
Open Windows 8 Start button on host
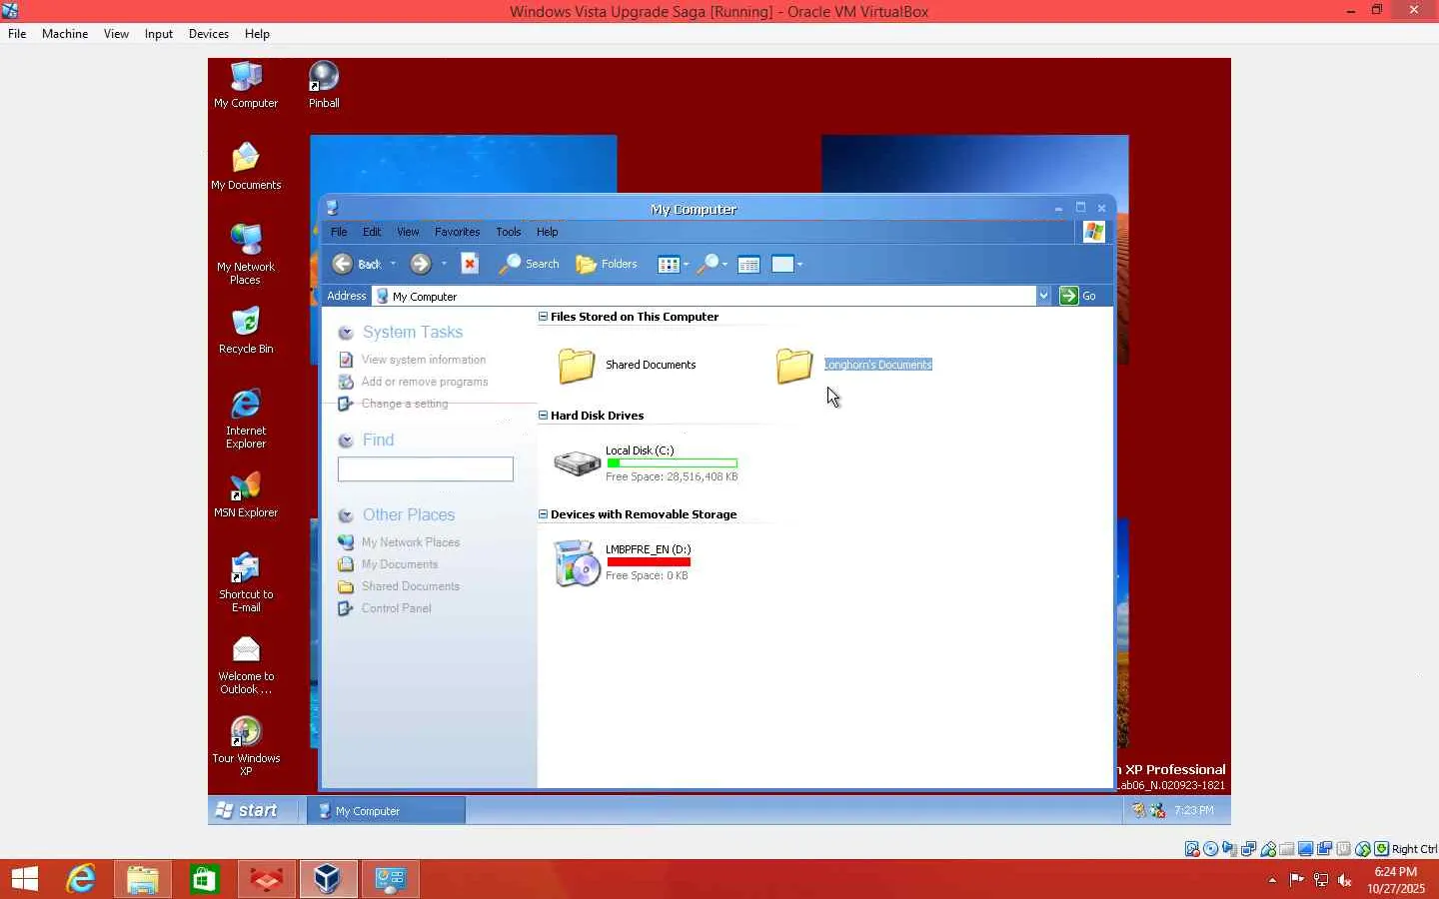(25, 880)
